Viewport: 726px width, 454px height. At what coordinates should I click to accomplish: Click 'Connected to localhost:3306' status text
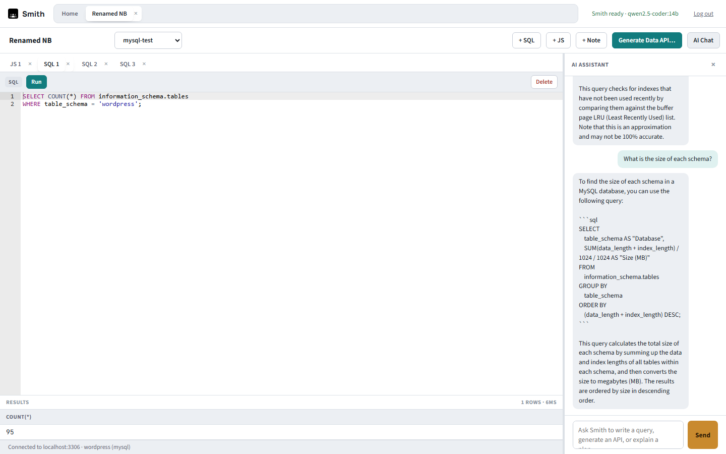pyautogui.click(x=69, y=447)
